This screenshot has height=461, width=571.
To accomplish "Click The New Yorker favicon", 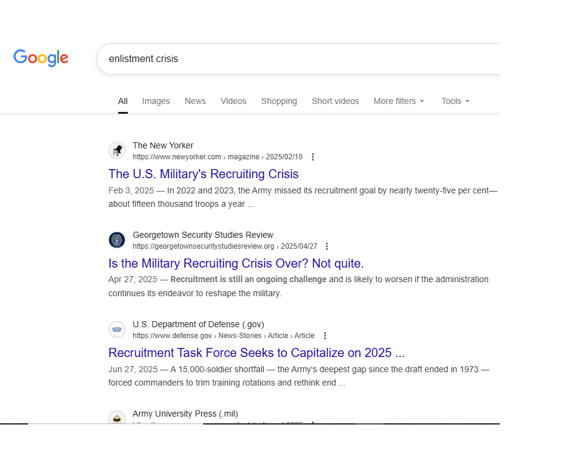I will pos(117,151).
